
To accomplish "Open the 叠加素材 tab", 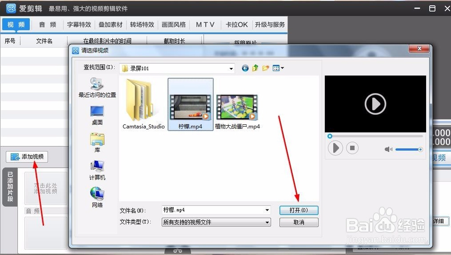I will [110, 25].
